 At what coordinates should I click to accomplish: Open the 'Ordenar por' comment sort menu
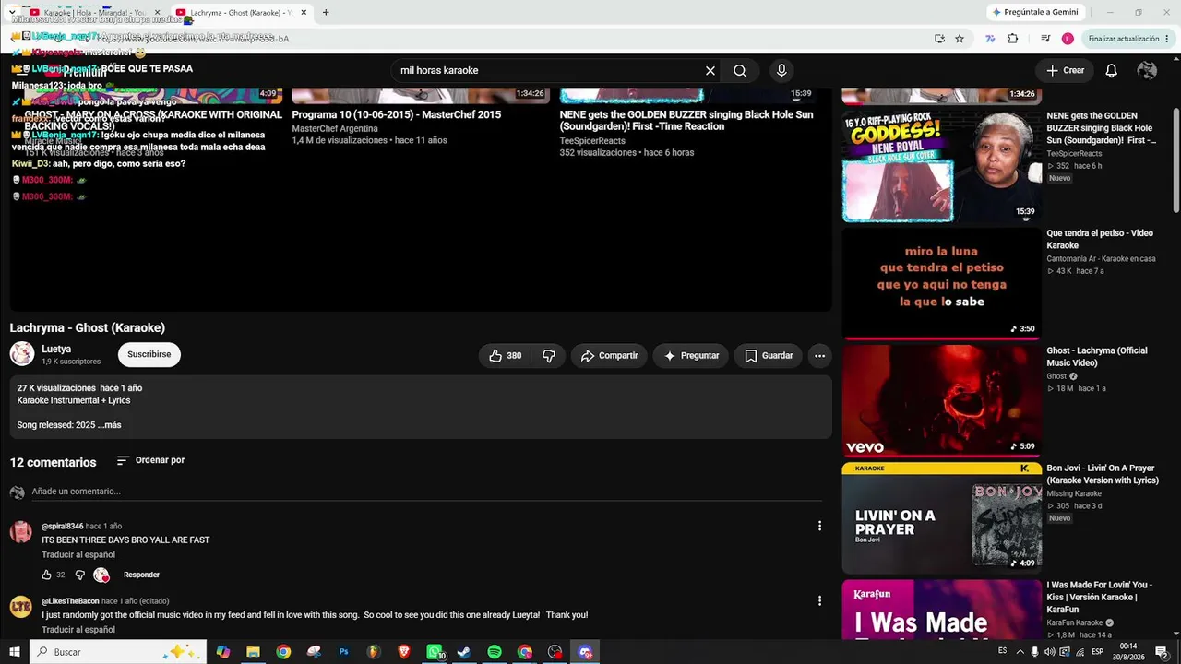[150, 460]
